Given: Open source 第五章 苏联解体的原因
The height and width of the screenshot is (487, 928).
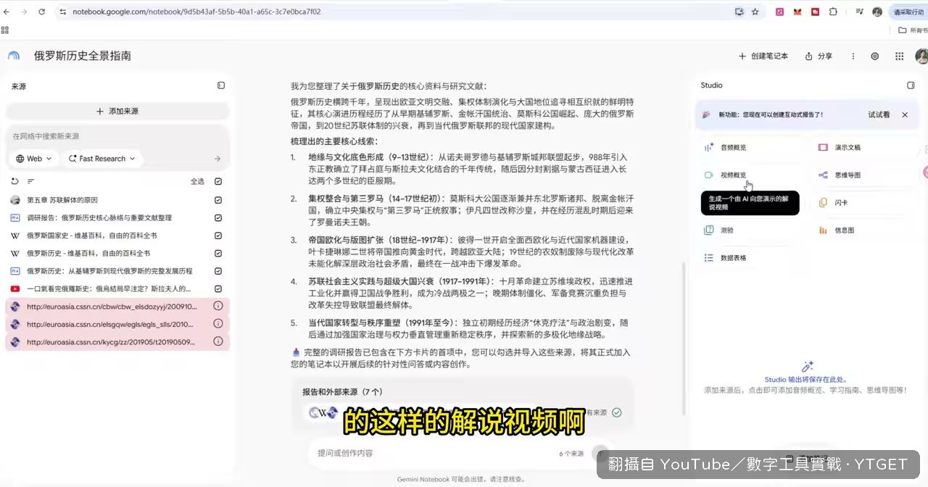Looking at the screenshot, I should pos(62,200).
